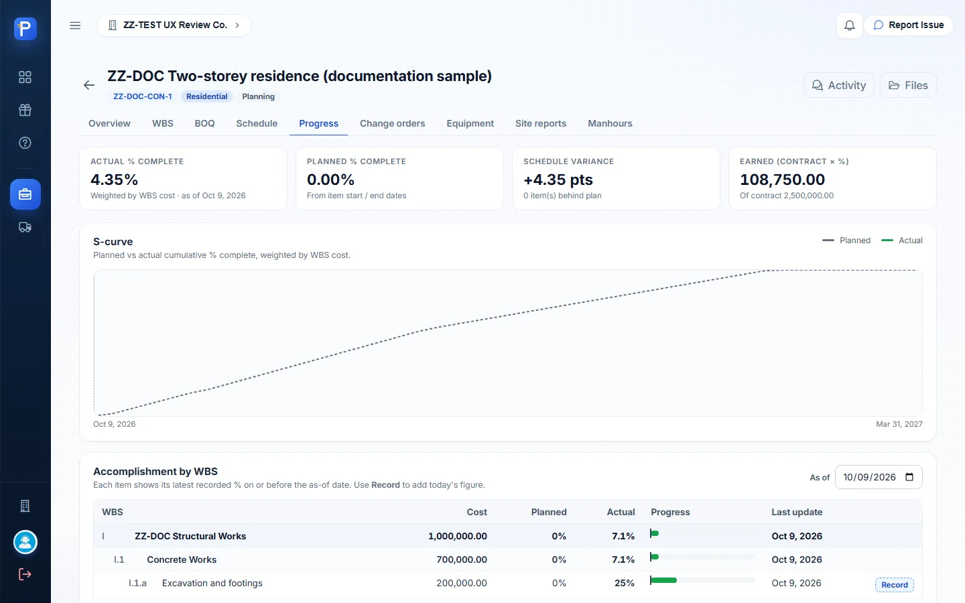
Task: Click the Actual % Complete value 4.35%
Action: click(115, 180)
